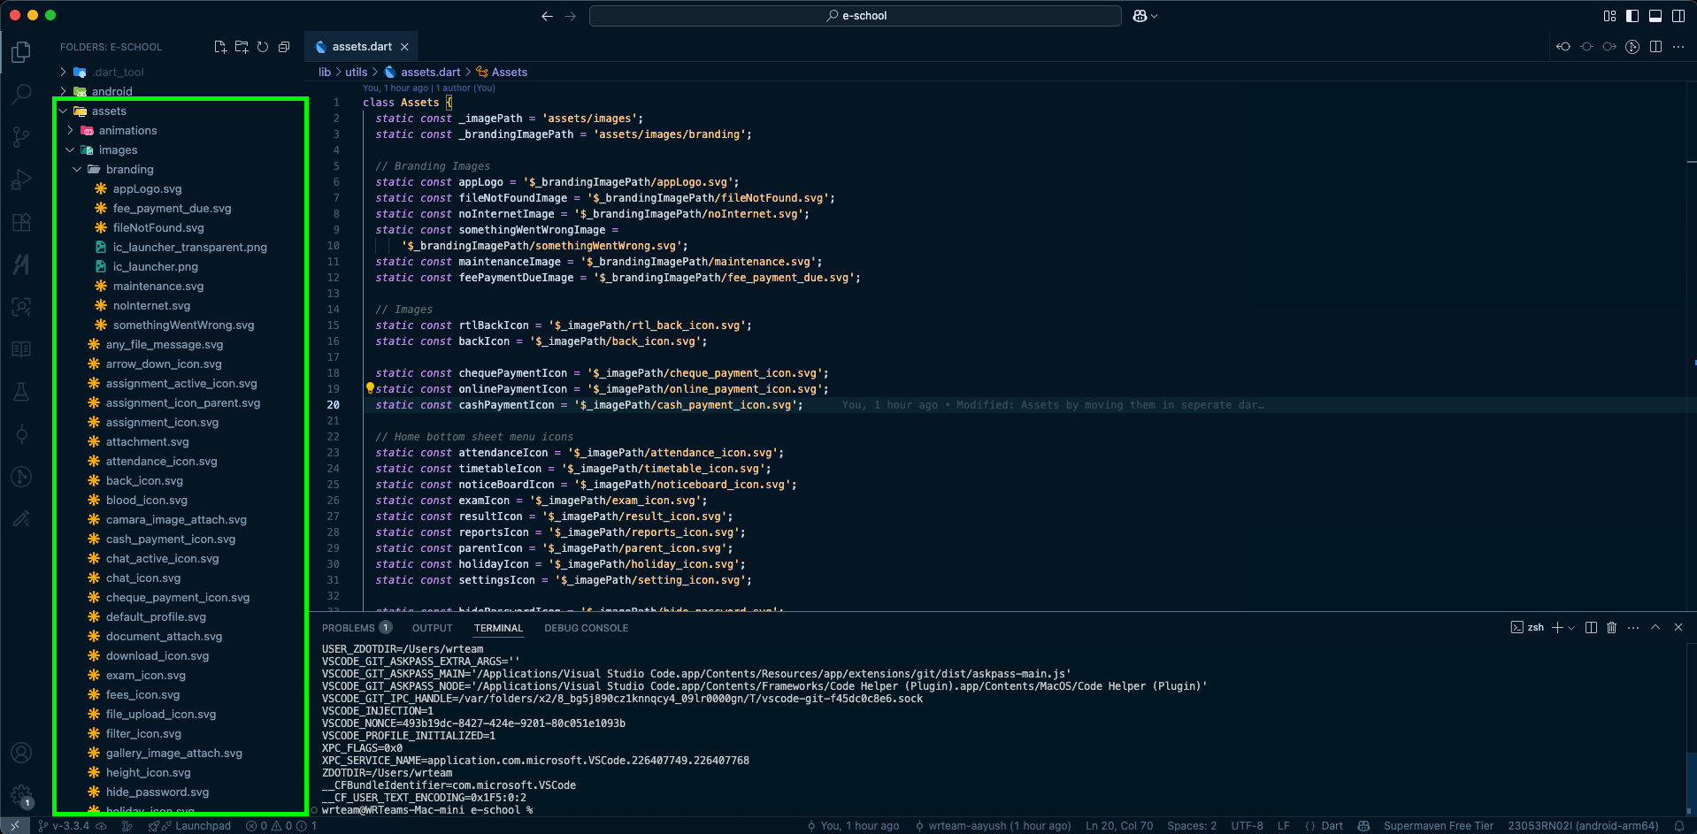The image size is (1697, 834).
Task: Switch to the DEBUG CONSOLE tab
Action: click(586, 628)
